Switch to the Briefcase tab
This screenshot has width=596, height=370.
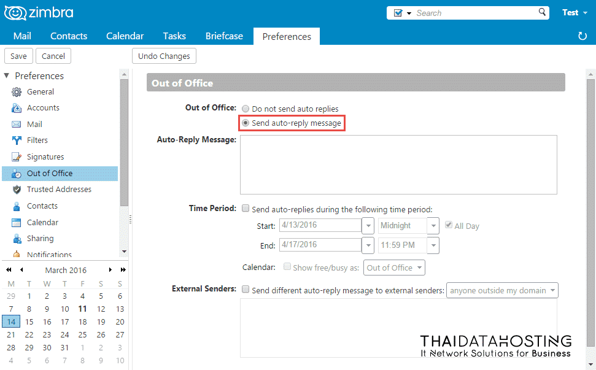(x=224, y=36)
